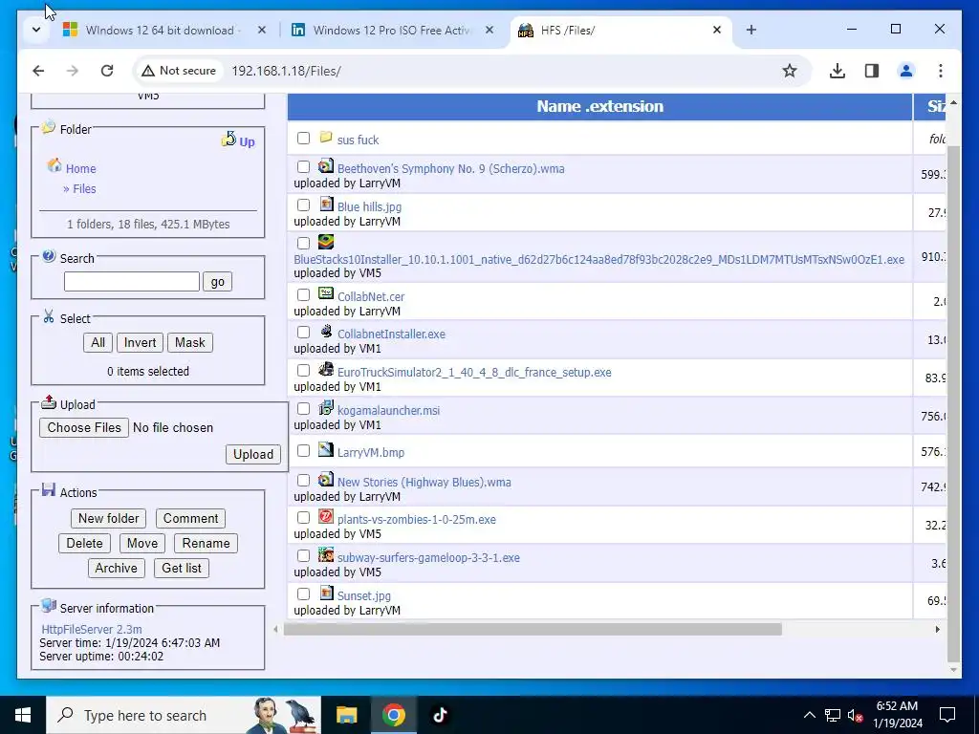979x734 pixels.
Task: Click the EuroTruckSimulator2 setup icon
Action: pos(326,370)
